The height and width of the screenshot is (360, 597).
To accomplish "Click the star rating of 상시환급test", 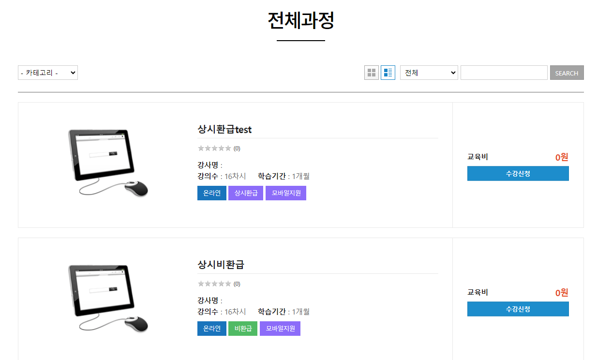I will (x=214, y=148).
